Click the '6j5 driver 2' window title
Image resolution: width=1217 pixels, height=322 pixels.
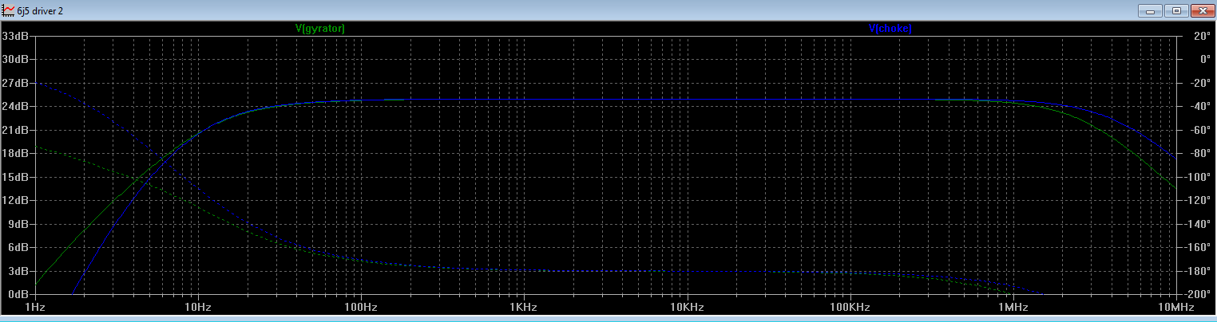41,10
